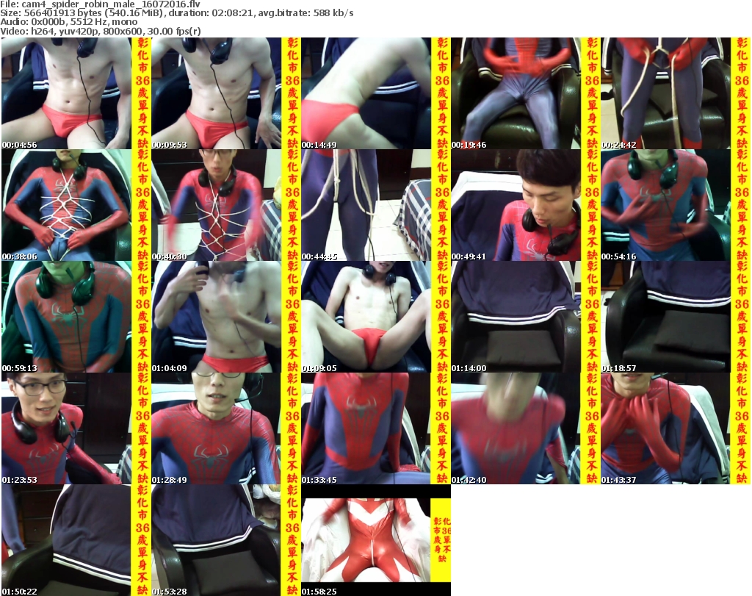Open the frame labeled 00:19:46
Screen dimensions: 752x596
coord(526,93)
